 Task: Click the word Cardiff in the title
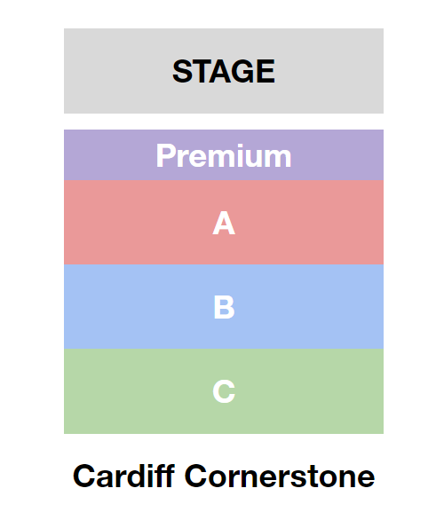123,477
